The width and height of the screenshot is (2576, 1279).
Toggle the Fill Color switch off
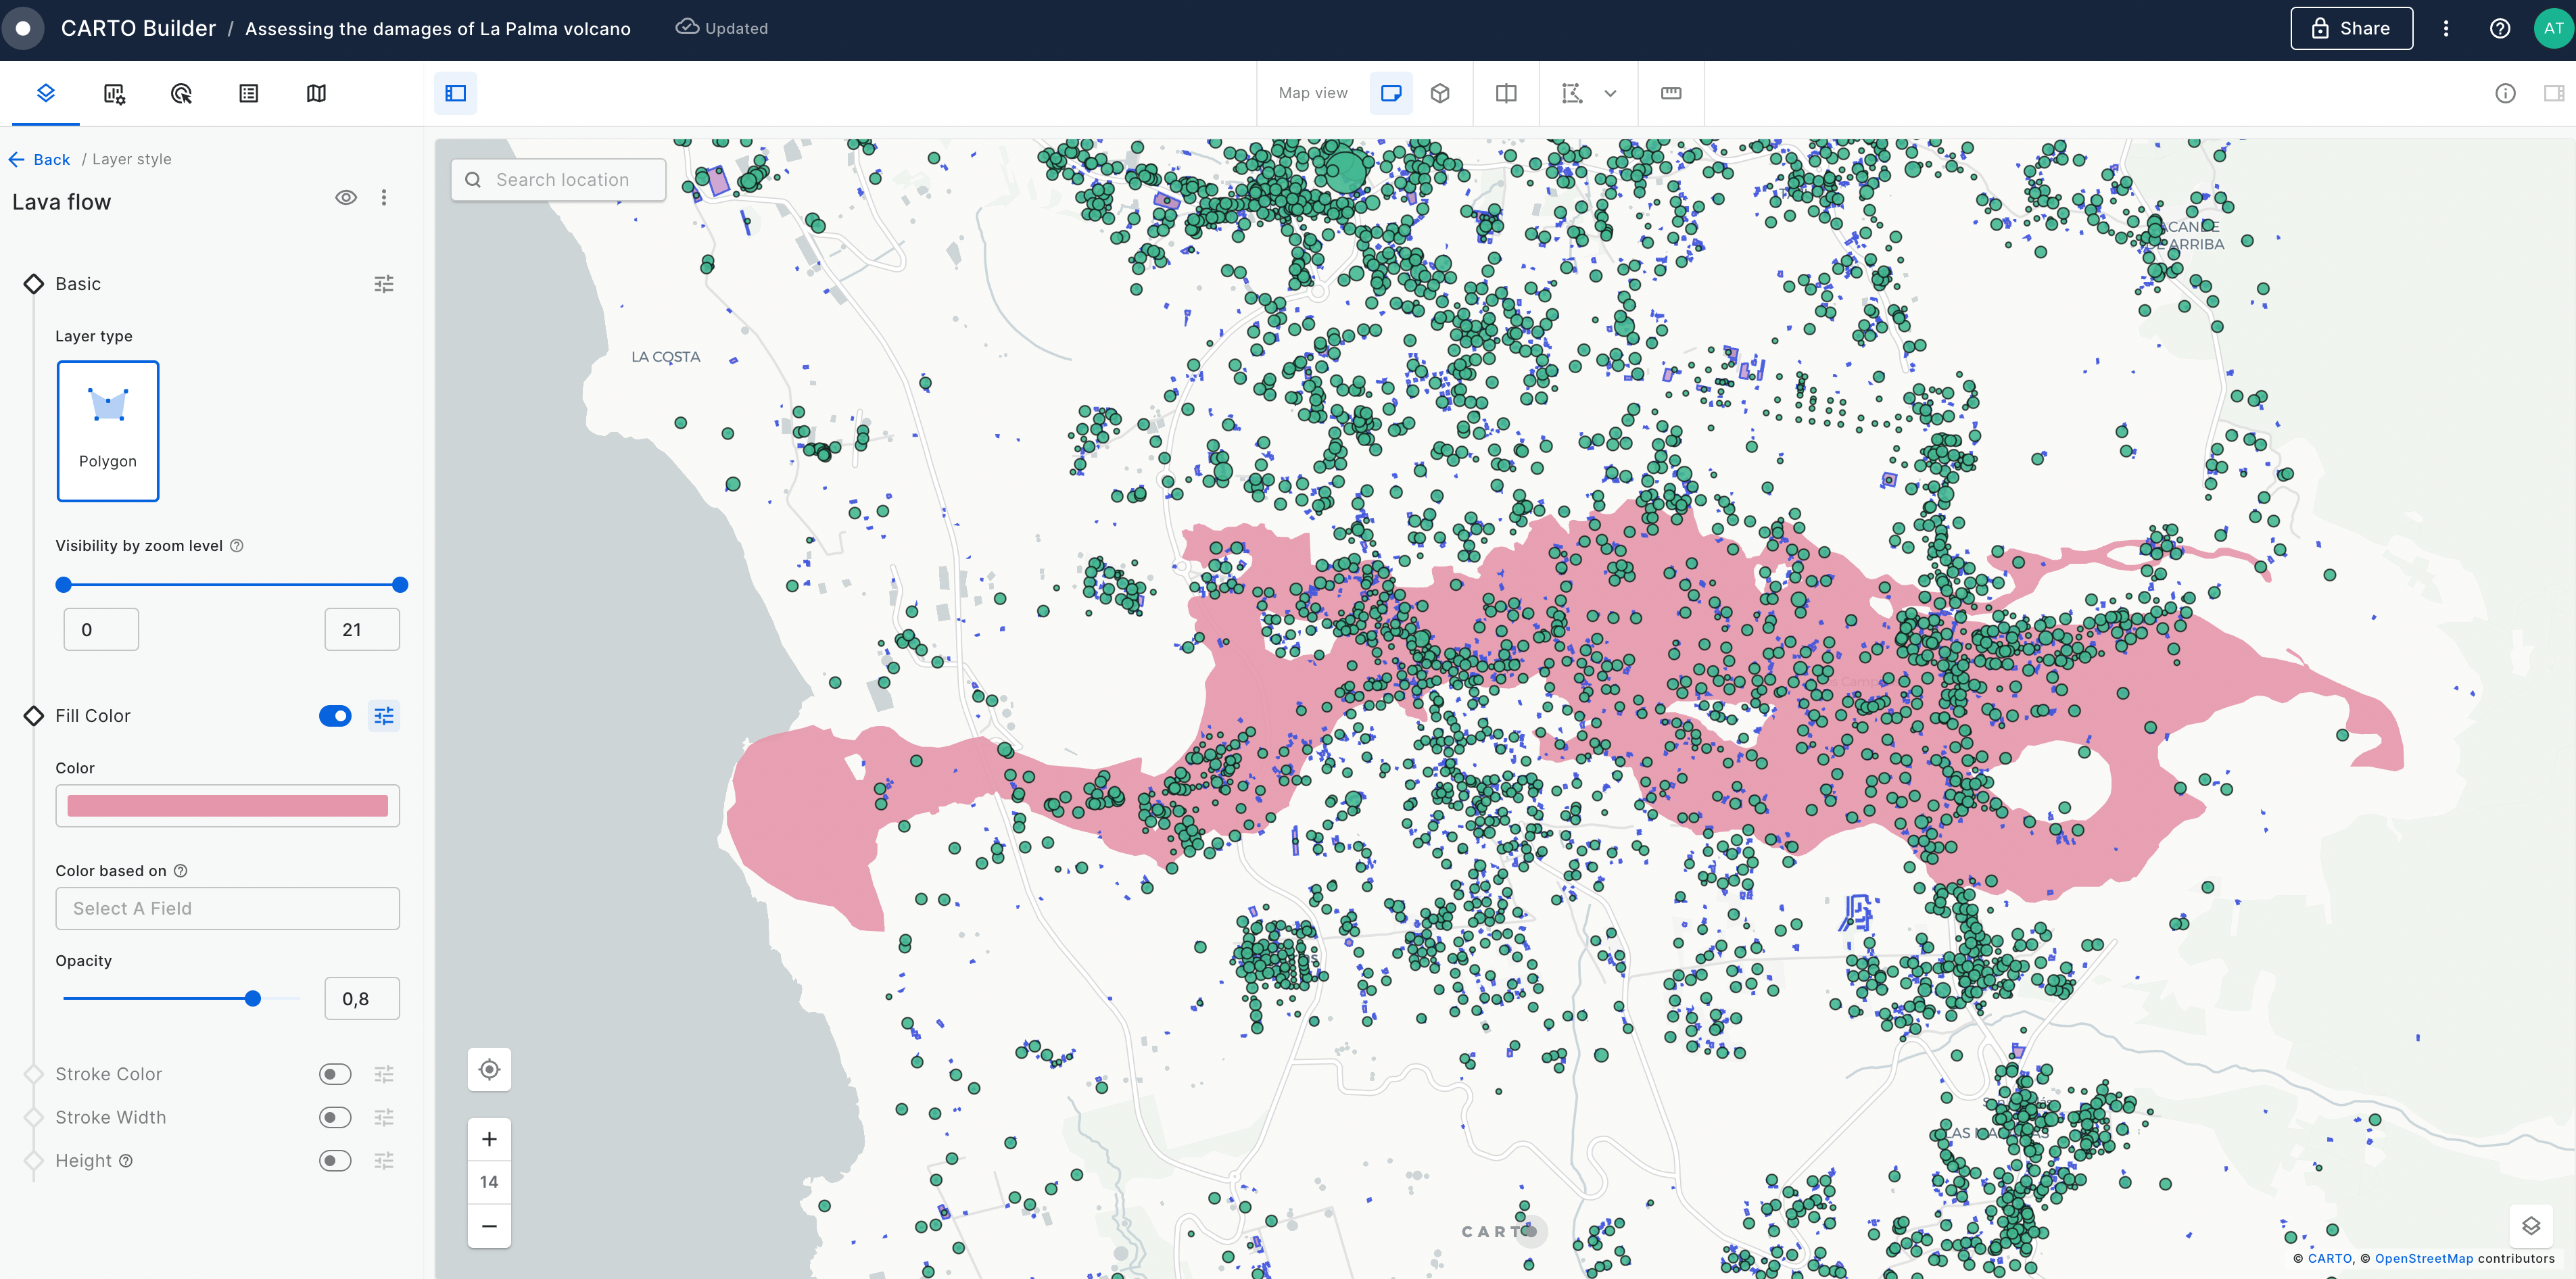(x=335, y=715)
